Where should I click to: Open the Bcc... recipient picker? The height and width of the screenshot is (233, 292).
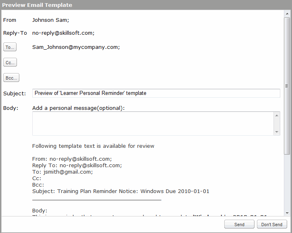tap(11, 78)
